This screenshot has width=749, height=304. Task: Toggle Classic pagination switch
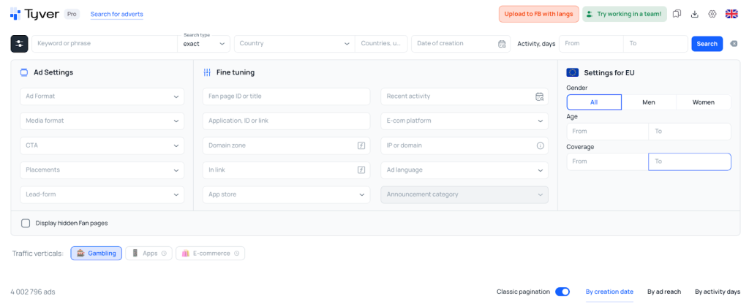(x=562, y=292)
